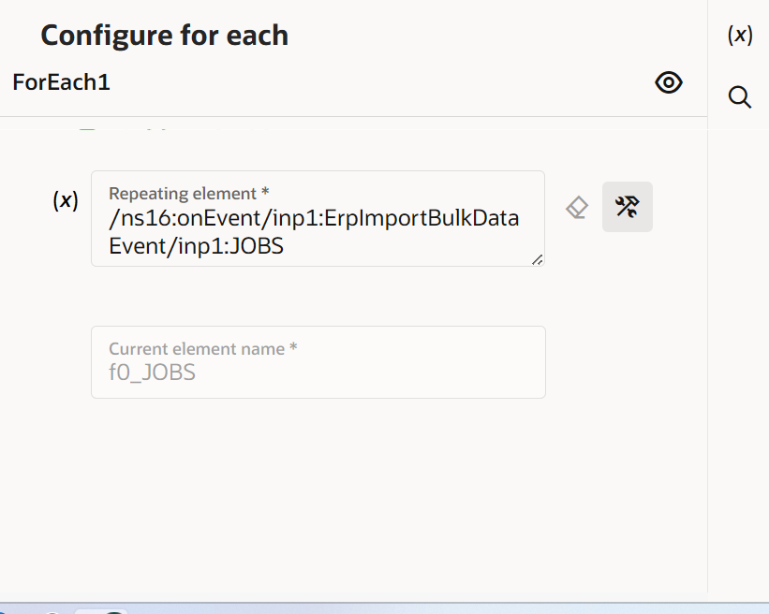Select the f0_JOBS value text
The width and height of the screenshot is (769, 614).
click(x=152, y=373)
